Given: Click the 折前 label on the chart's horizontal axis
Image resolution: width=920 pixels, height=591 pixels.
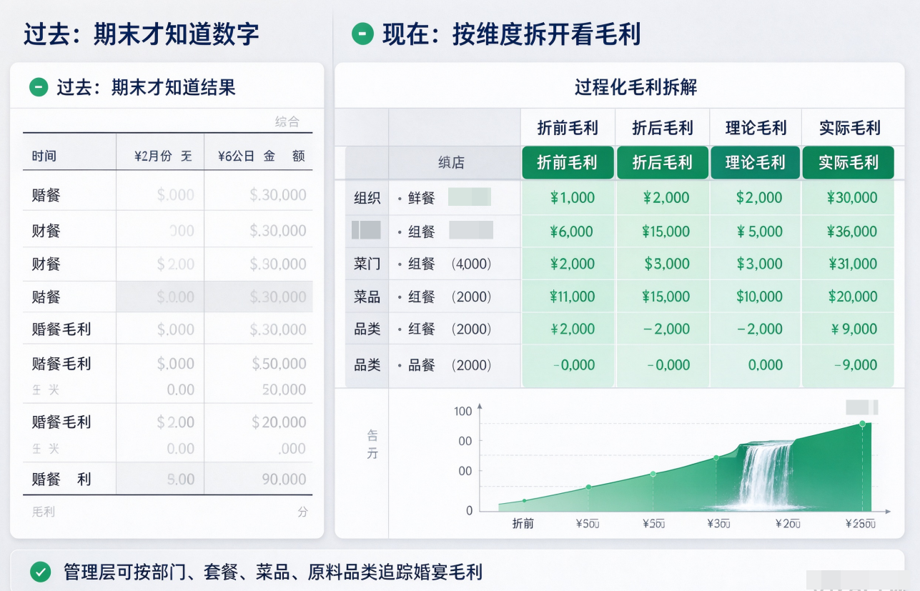Looking at the screenshot, I should (523, 524).
